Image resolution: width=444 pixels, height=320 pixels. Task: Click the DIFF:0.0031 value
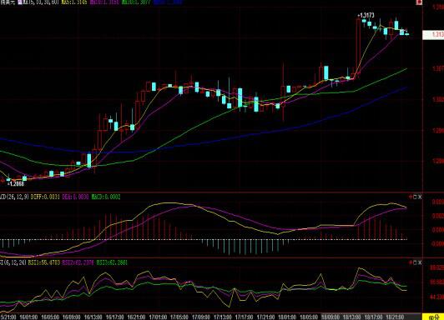[x=45, y=197]
